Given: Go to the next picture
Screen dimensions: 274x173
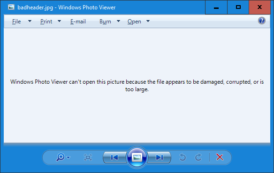Looking at the screenshot, I should (x=159, y=157).
